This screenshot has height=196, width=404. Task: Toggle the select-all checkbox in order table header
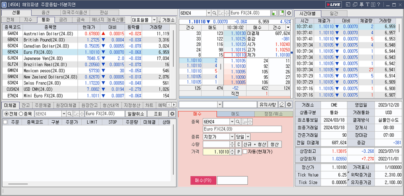[x=5, y=122]
